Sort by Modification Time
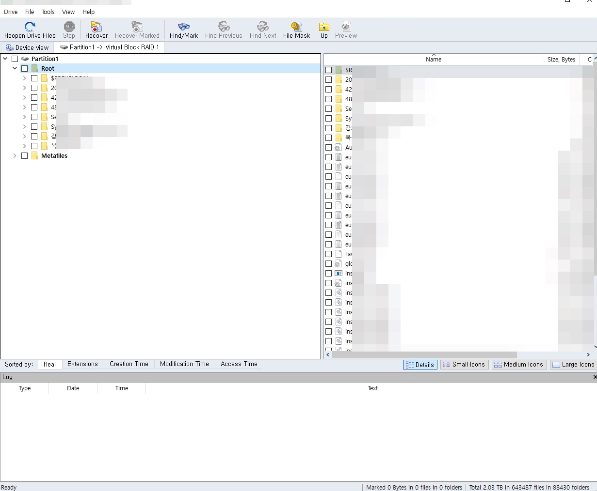This screenshot has width=597, height=491. point(184,364)
